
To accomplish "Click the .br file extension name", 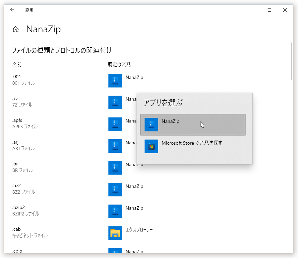I will [15, 164].
